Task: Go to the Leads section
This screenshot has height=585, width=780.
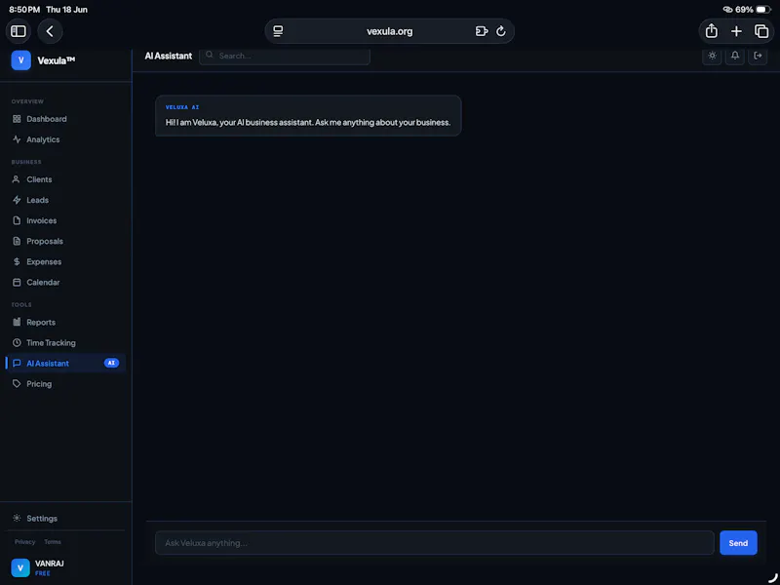Action: (65, 200)
